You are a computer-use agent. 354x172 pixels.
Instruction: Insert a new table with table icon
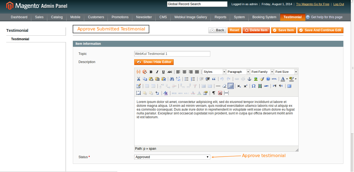point(138,86)
